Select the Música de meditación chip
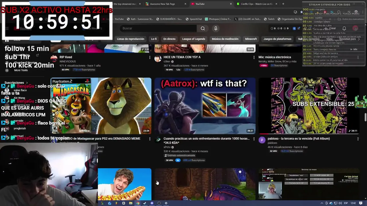This screenshot has width=367, height=206. [x=225, y=39]
